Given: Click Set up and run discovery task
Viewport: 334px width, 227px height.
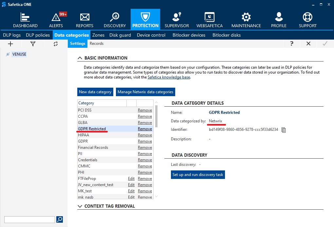Looking at the screenshot, I should (x=198, y=175).
